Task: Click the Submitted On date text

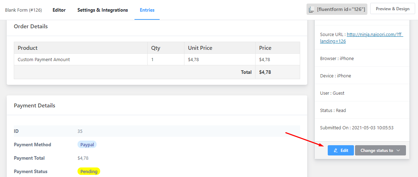Action: tap(356, 128)
